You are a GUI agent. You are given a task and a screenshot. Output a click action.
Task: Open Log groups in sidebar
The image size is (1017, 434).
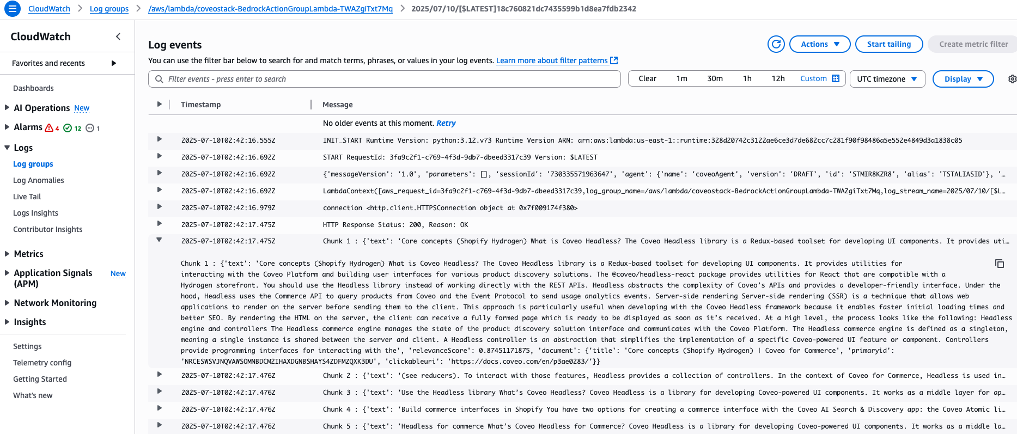coord(33,164)
